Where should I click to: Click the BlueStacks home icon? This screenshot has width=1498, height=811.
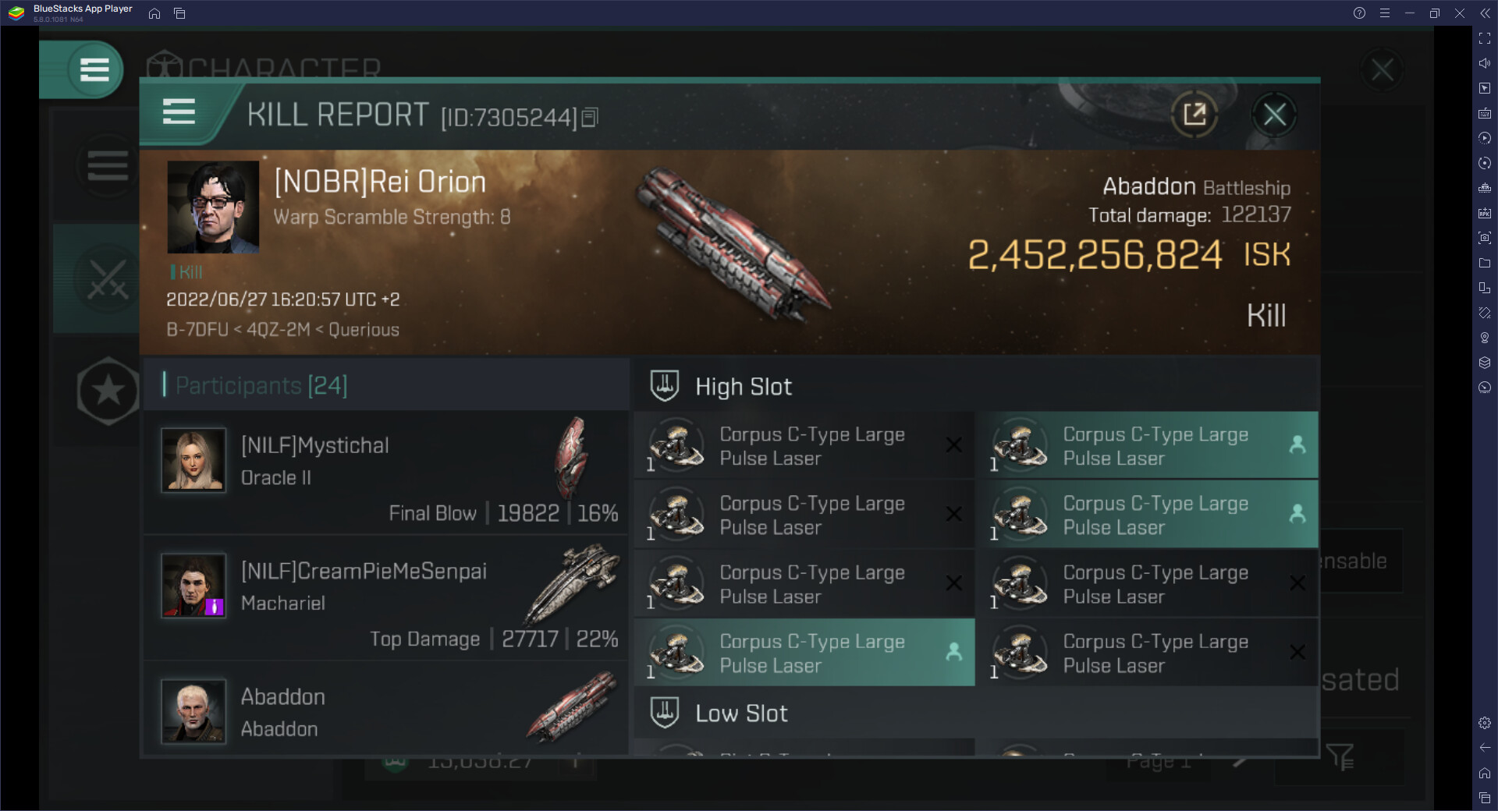click(154, 13)
